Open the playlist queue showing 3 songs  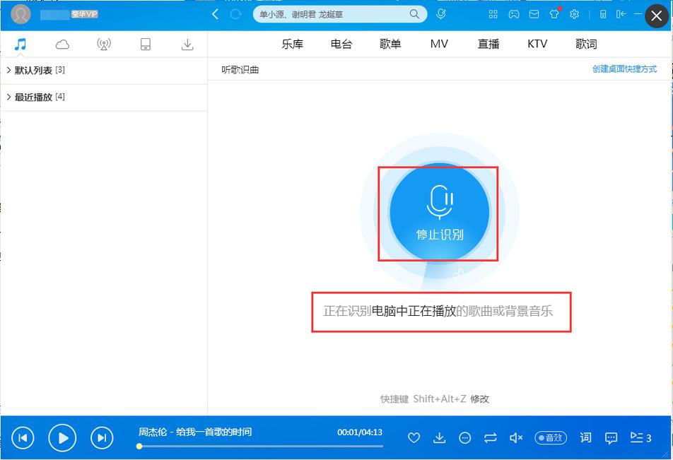pos(638,438)
